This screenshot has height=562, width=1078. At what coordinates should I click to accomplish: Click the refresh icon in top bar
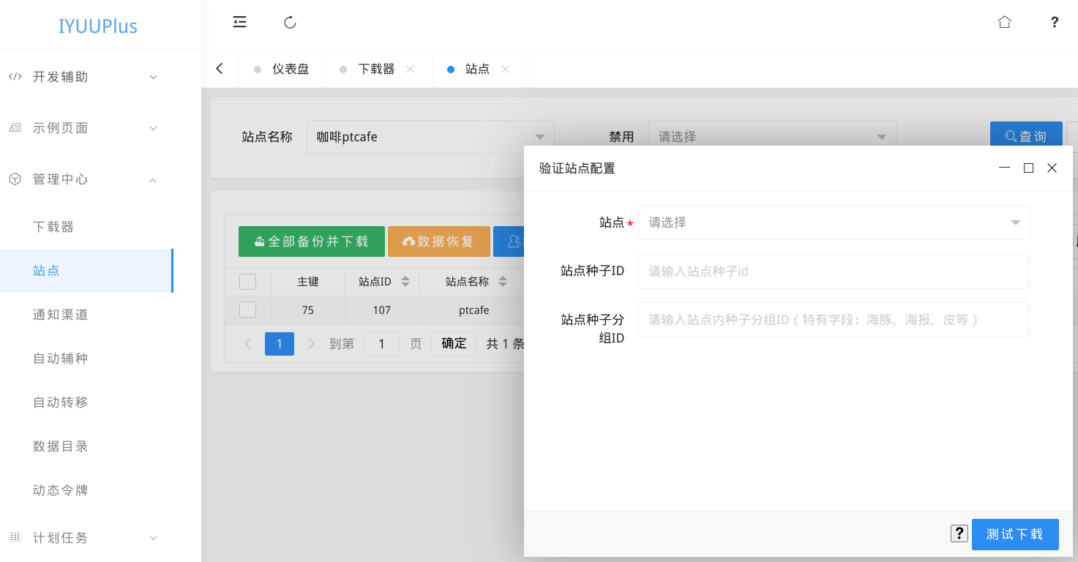290,22
